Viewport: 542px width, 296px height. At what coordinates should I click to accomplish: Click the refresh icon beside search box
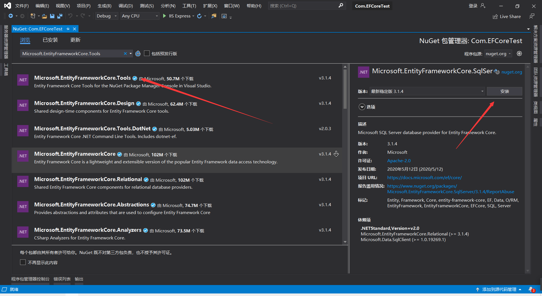138,54
